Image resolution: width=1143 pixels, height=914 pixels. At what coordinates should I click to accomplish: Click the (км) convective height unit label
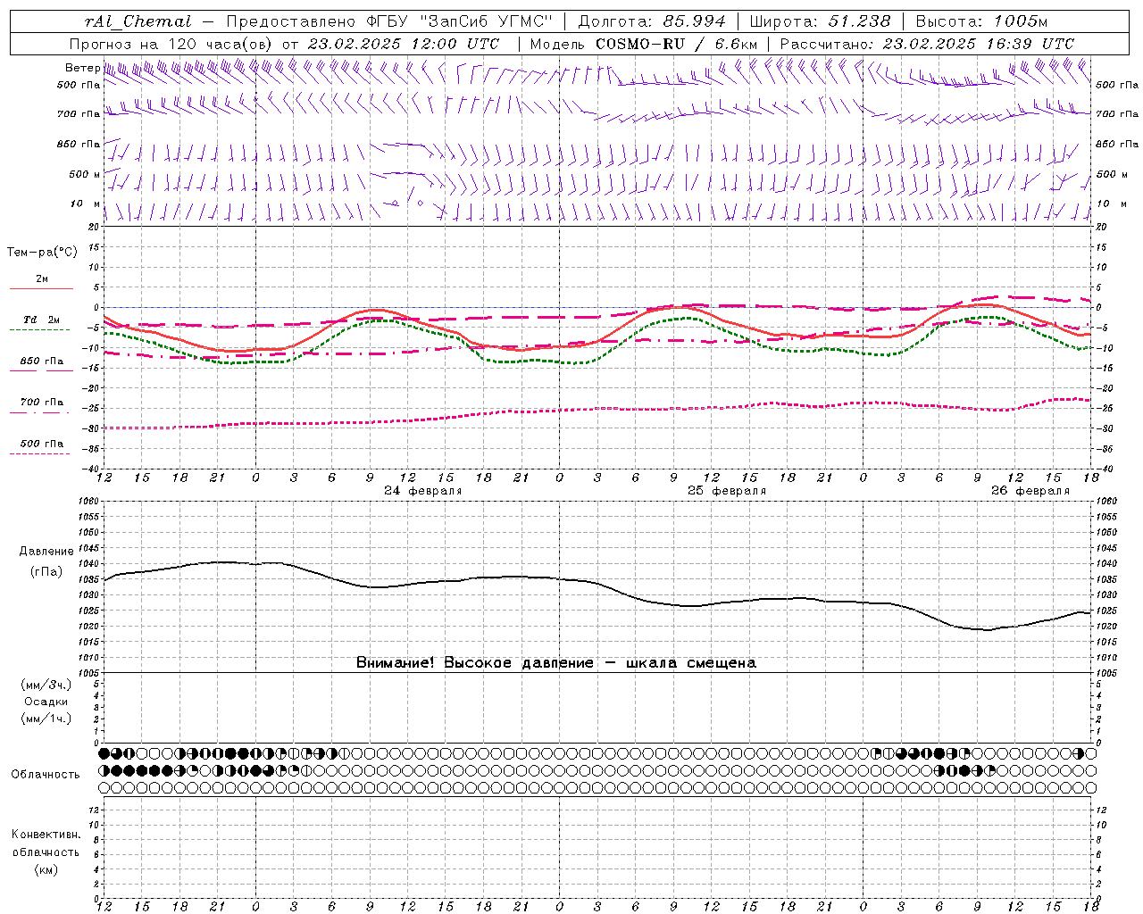pyautogui.click(x=46, y=869)
